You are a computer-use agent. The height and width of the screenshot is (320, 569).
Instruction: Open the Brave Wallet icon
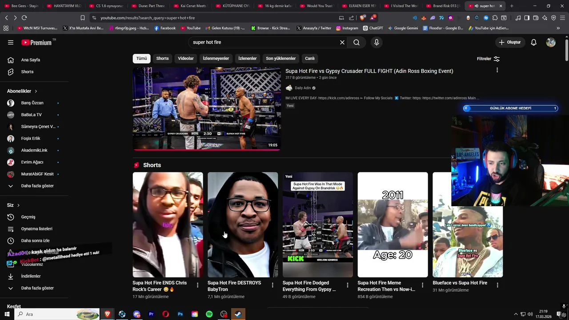pos(536,18)
